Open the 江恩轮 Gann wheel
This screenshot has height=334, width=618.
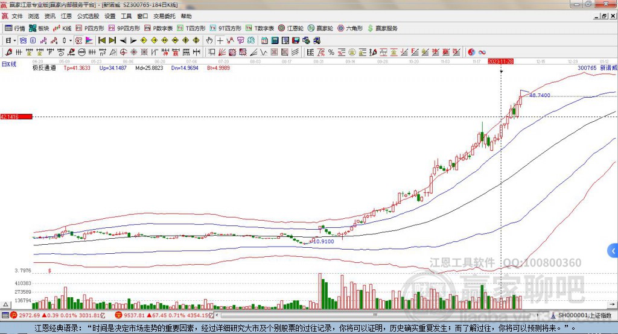tap(291, 28)
